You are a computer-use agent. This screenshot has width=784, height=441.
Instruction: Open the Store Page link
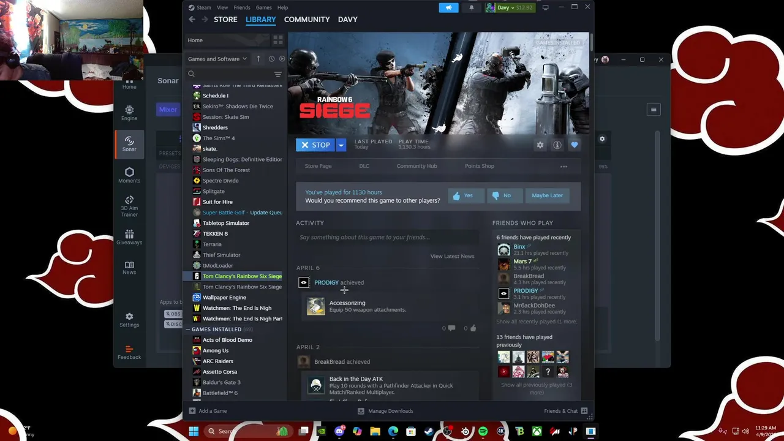click(318, 166)
